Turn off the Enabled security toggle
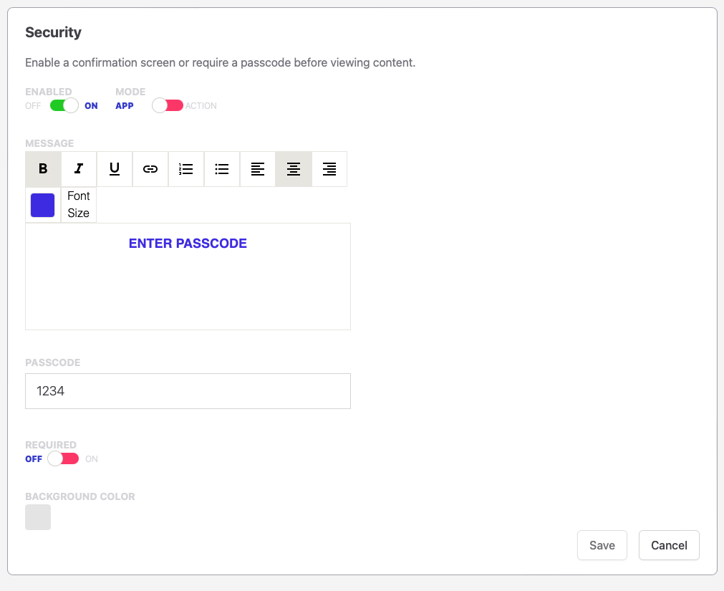Viewport: 724px width, 591px height. click(x=64, y=106)
